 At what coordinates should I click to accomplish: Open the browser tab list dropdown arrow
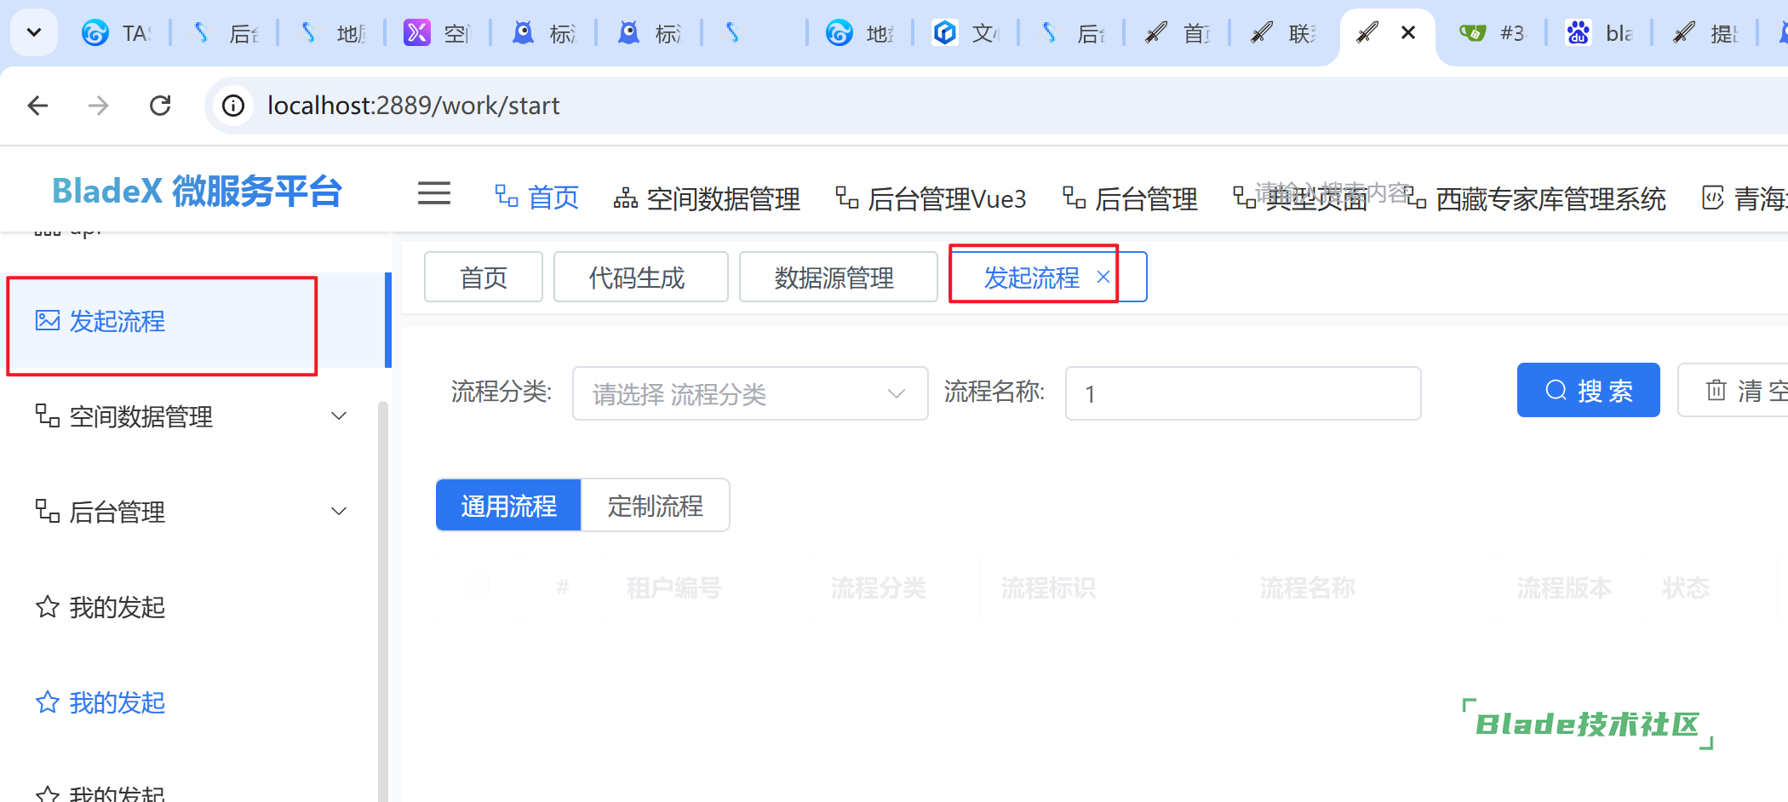tap(34, 33)
